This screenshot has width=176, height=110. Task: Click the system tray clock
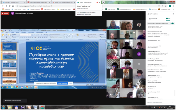point(170,107)
